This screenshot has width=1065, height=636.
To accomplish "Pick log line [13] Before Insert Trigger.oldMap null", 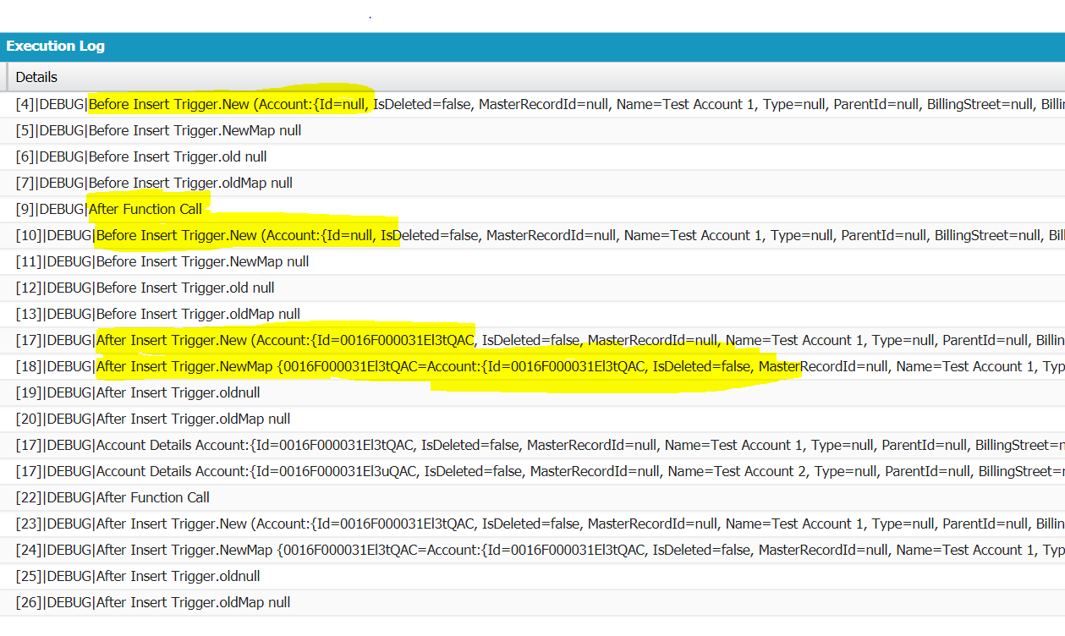I will [158, 315].
